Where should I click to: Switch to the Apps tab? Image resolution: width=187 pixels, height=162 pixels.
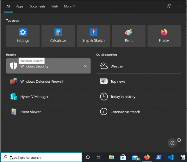coord(20,6)
